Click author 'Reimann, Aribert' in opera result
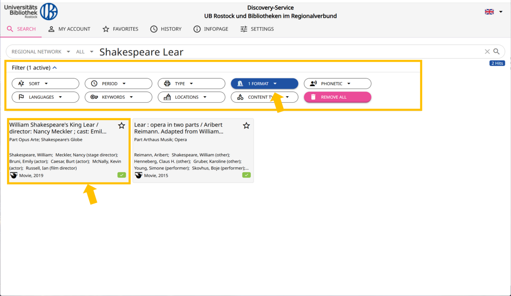Screen dimensions: 511x296 (x=152, y=155)
